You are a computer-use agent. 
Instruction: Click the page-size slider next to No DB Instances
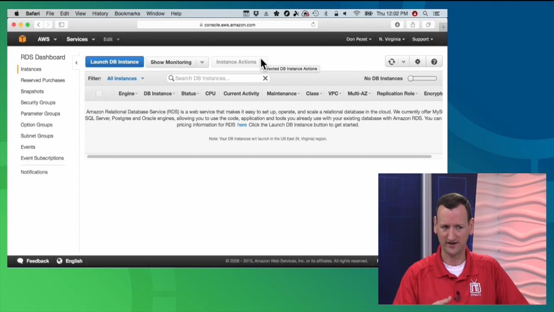422,78
